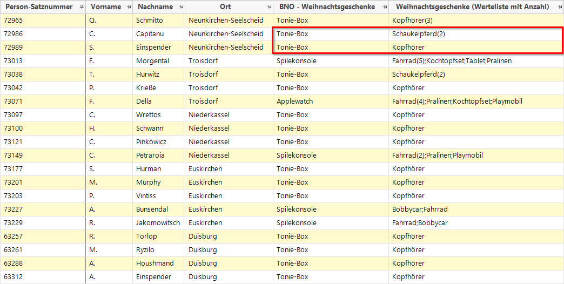Click the surname Jakomowitsch
The image size is (564, 284).
(158, 223)
